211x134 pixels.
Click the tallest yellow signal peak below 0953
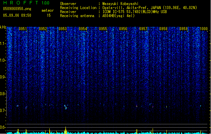[66, 130]
